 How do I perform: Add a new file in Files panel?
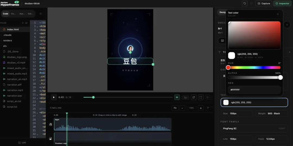pos(23,23)
